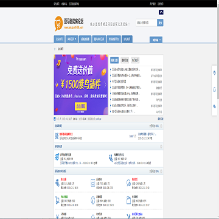Click the last link at the right of the black bar
The height and width of the screenshot is (219, 219).
click(x=161, y=4)
